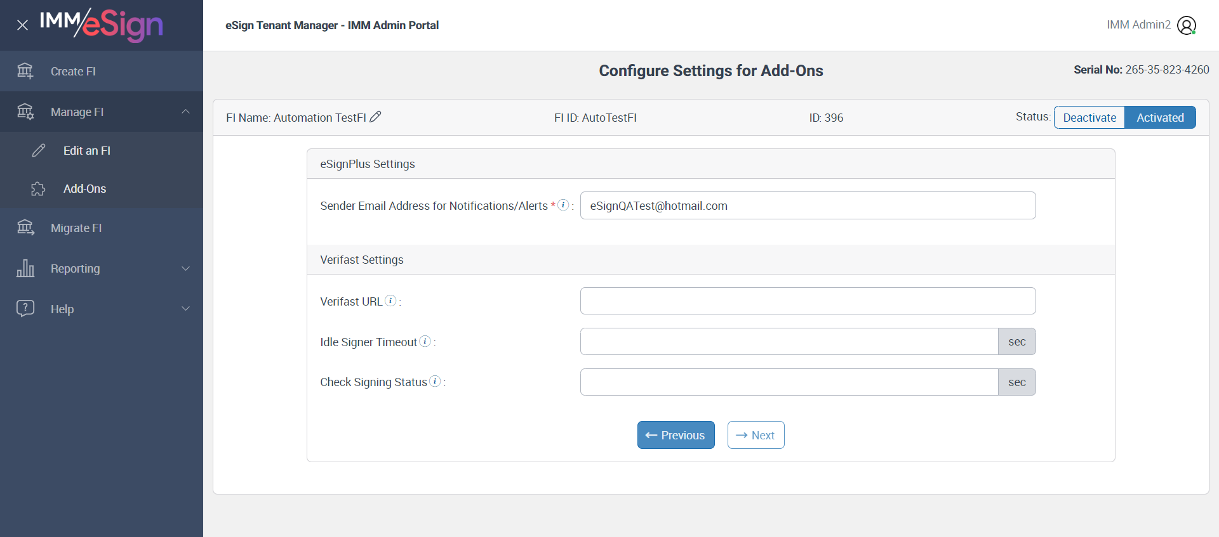Expand the Help menu

point(185,309)
